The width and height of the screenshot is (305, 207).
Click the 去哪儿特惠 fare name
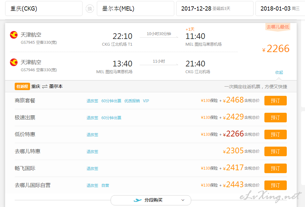27,151
